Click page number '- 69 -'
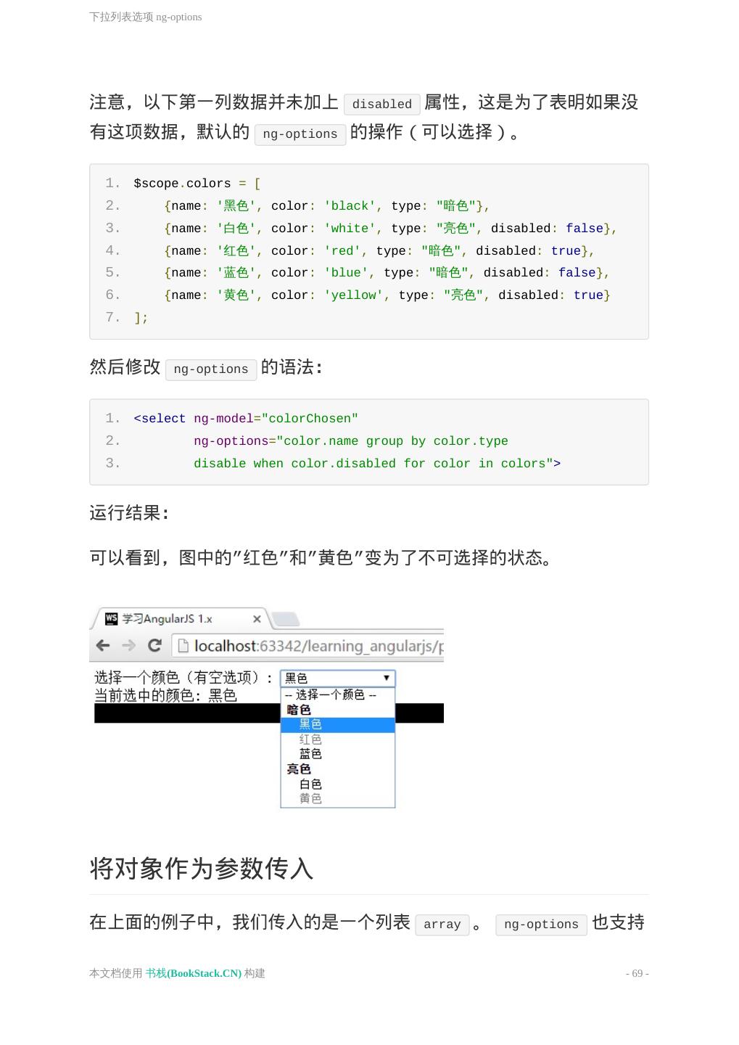 click(x=637, y=973)
